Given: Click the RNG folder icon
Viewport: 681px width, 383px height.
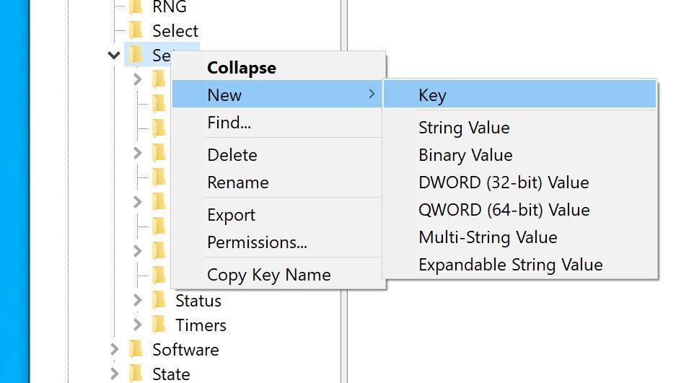Looking at the screenshot, I should coord(136,6).
